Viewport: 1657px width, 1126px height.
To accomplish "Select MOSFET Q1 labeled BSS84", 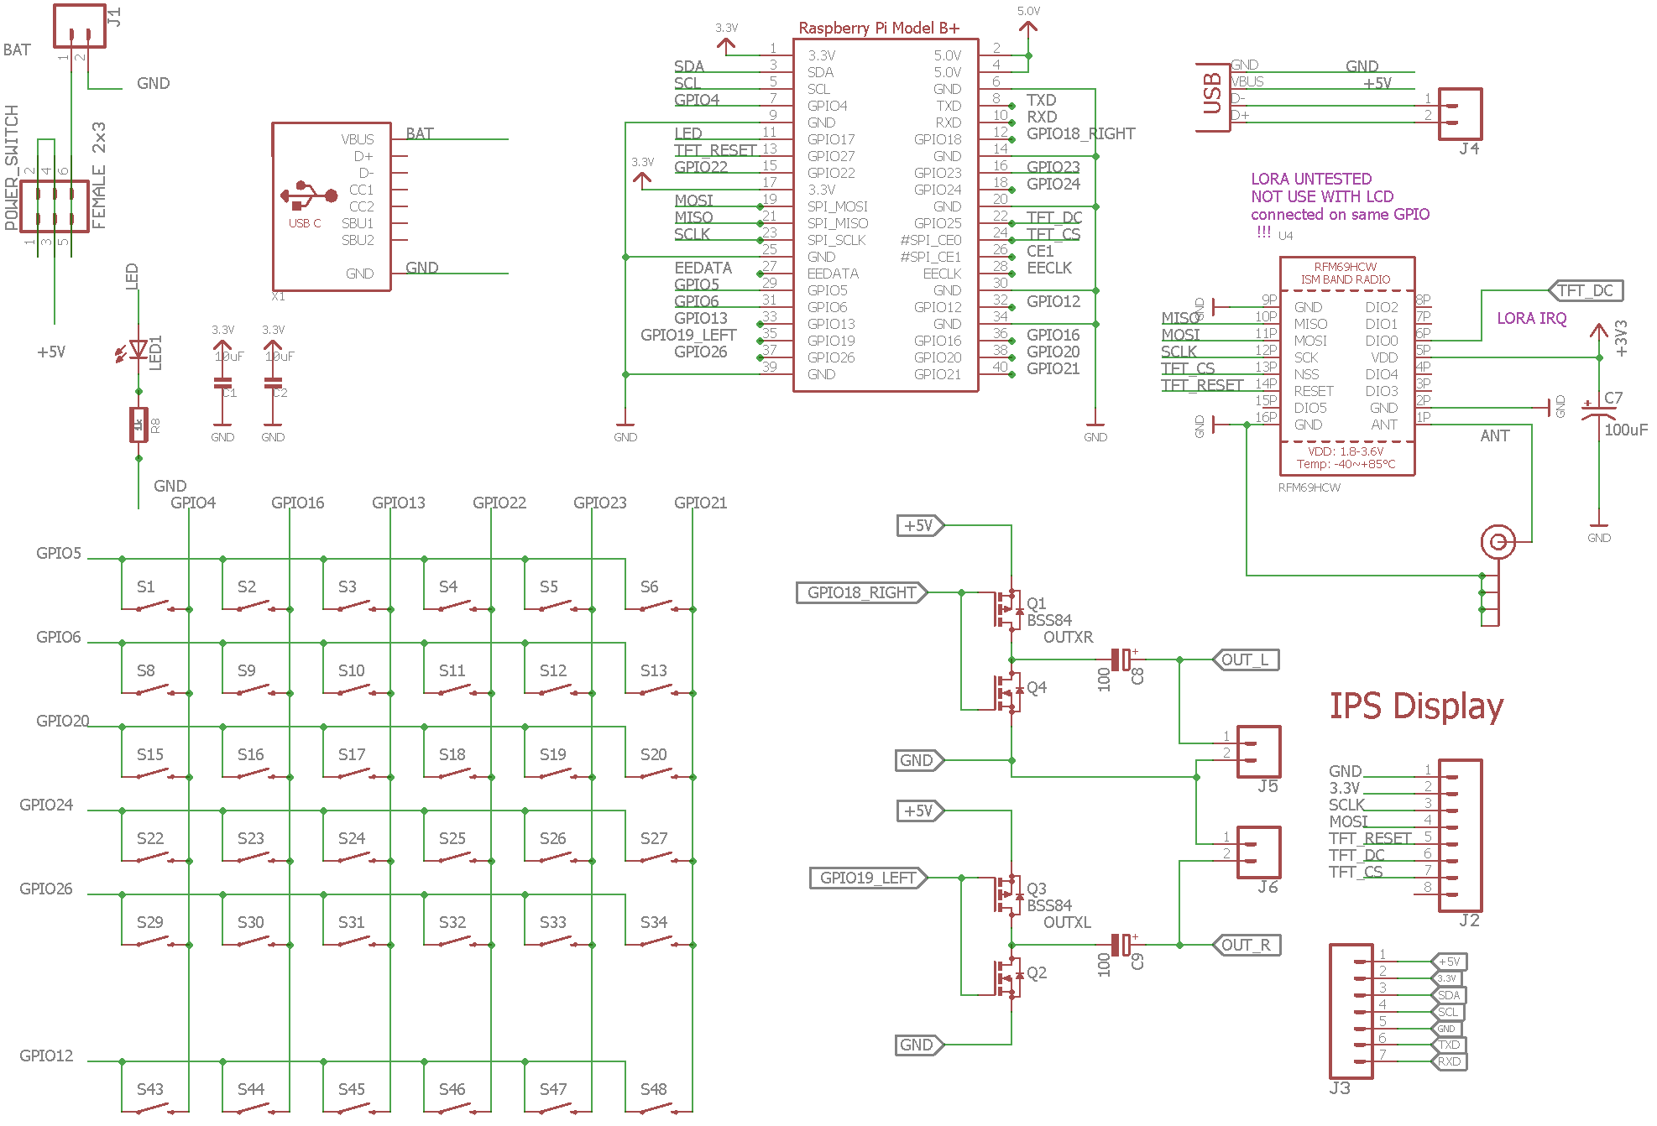I will [1007, 608].
